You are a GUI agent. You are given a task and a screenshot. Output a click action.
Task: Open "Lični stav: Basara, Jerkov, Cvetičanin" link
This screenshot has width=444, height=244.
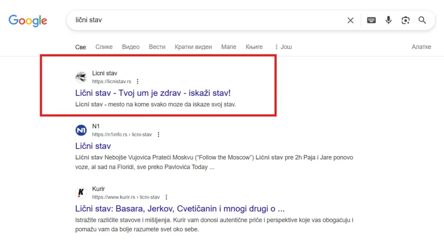(180, 208)
